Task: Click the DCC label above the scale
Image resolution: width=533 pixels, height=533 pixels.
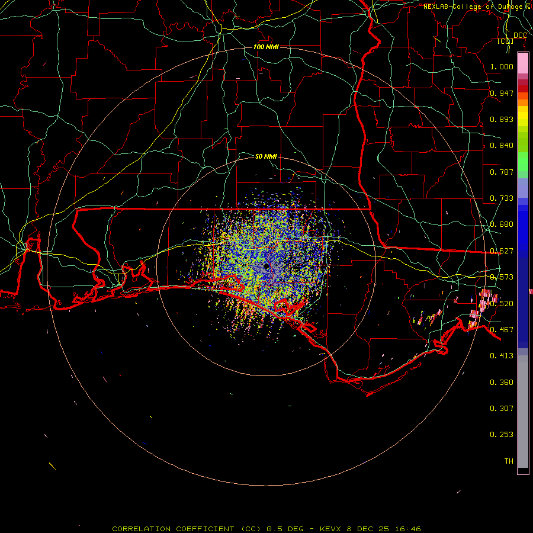Action: point(520,36)
